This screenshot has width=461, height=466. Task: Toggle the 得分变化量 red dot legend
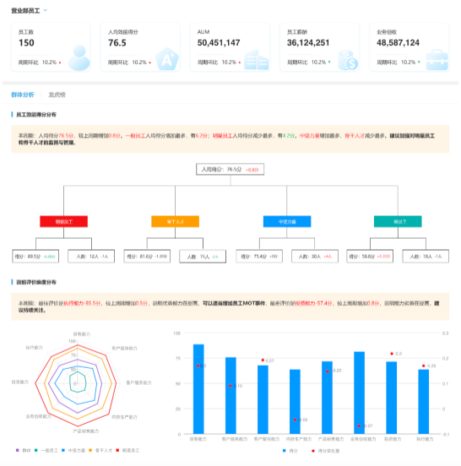click(313, 451)
